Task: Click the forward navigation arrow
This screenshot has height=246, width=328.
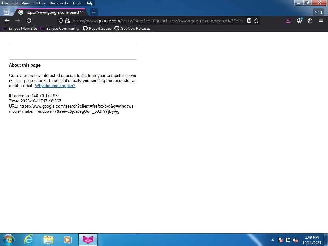Action: (18, 20)
